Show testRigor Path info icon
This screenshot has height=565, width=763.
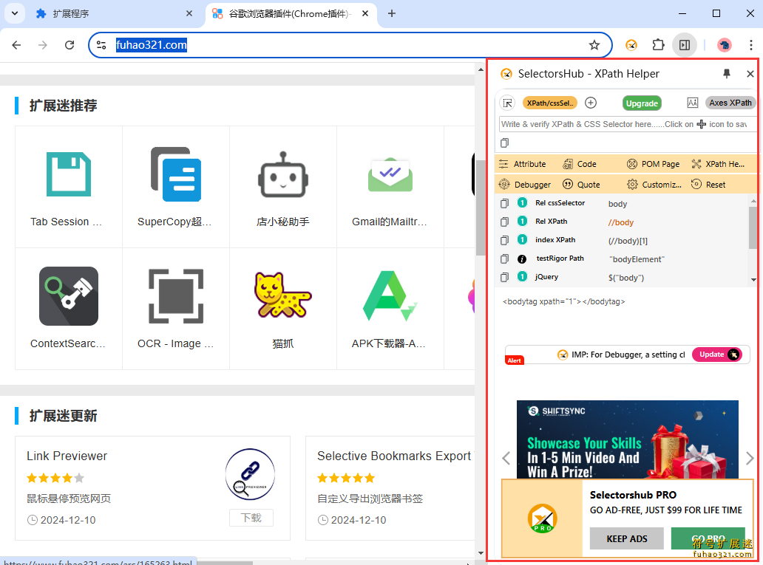point(522,258)
